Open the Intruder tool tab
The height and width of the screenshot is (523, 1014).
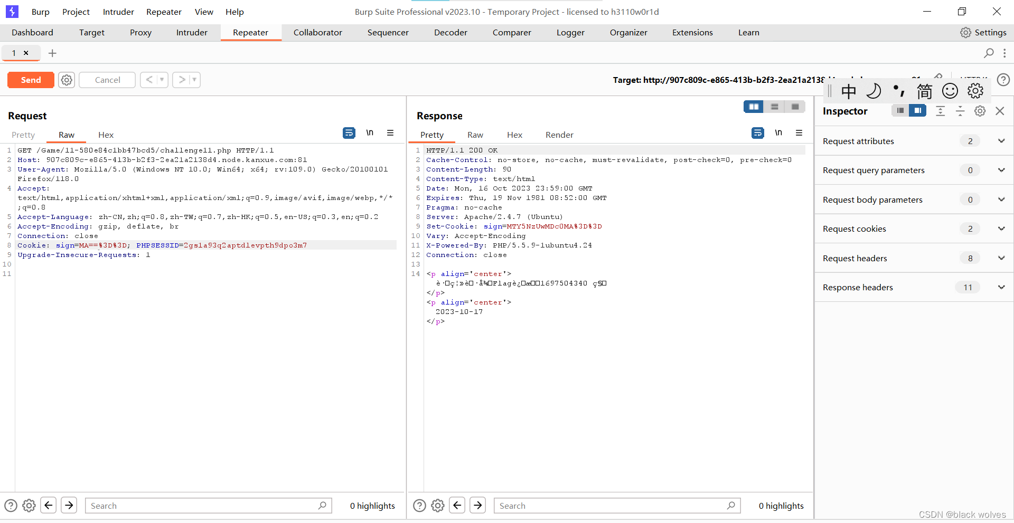coord(192,32)
